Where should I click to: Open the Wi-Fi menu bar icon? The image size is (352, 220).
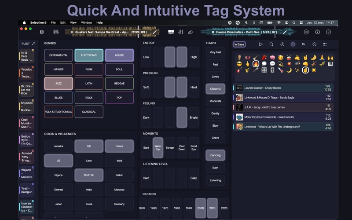point(279,22)
